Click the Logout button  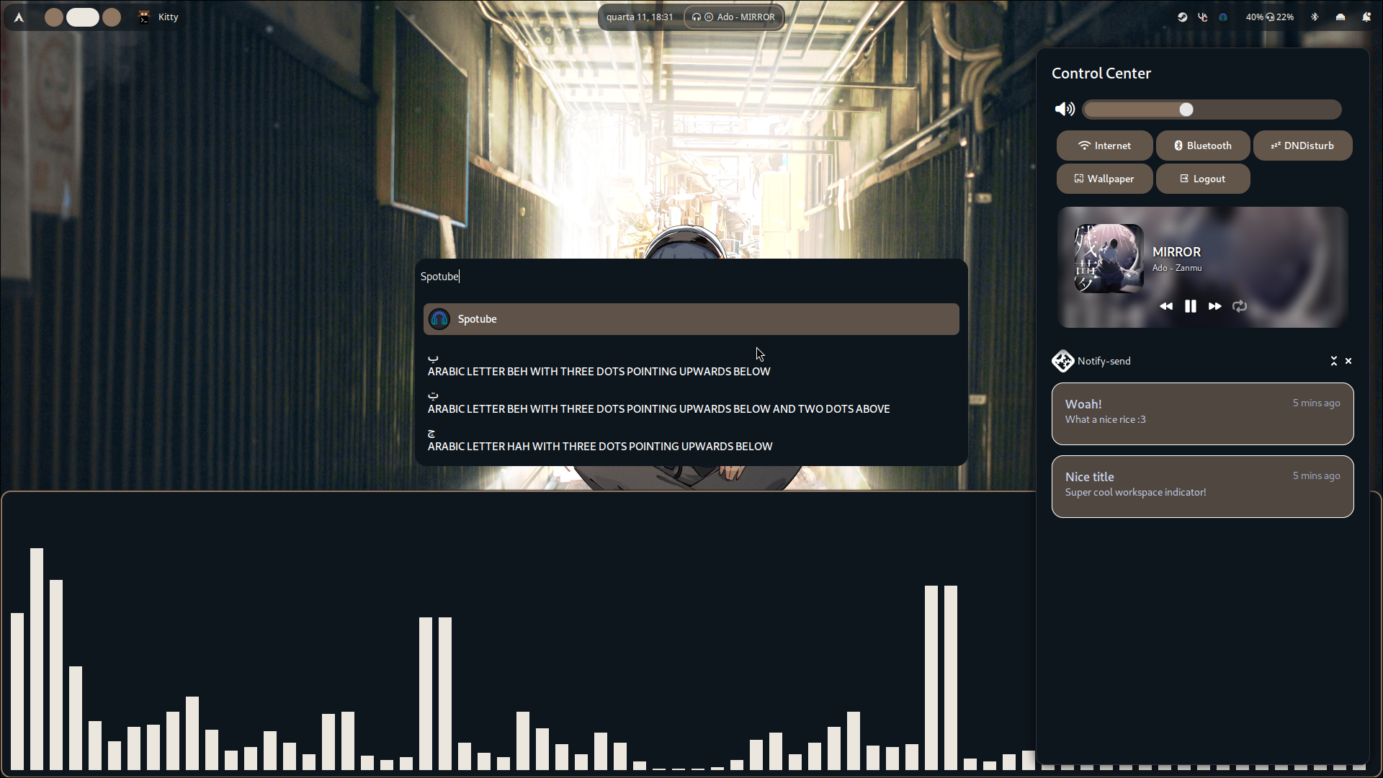pyautogui.click(x=1203, y=179)
